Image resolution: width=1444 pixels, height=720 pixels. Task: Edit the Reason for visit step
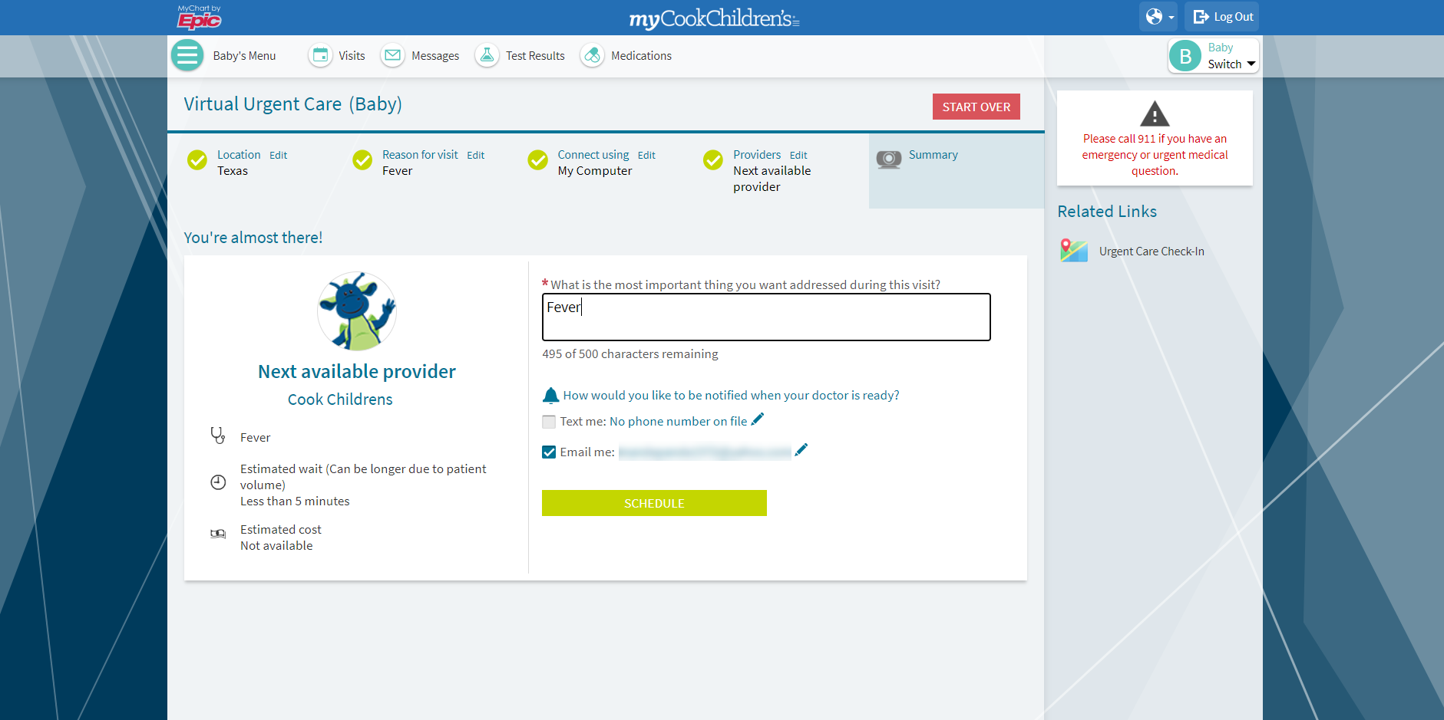[475, 156]
